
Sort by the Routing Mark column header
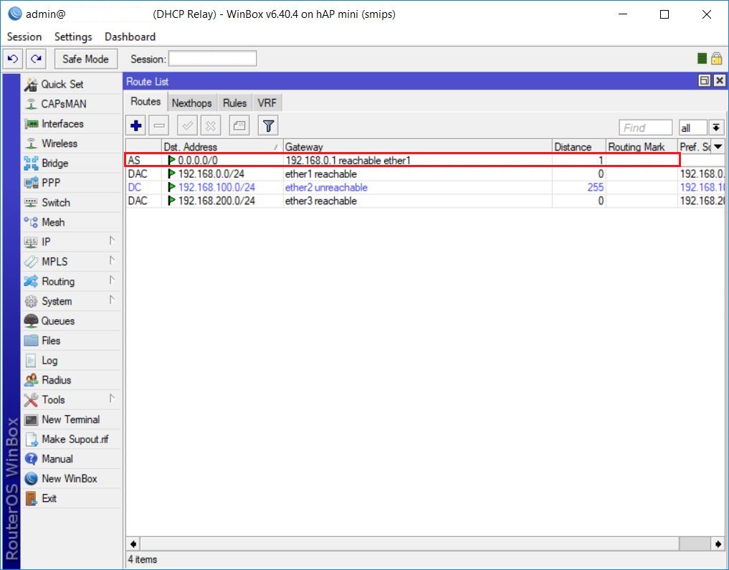click(x=642, y=147)
